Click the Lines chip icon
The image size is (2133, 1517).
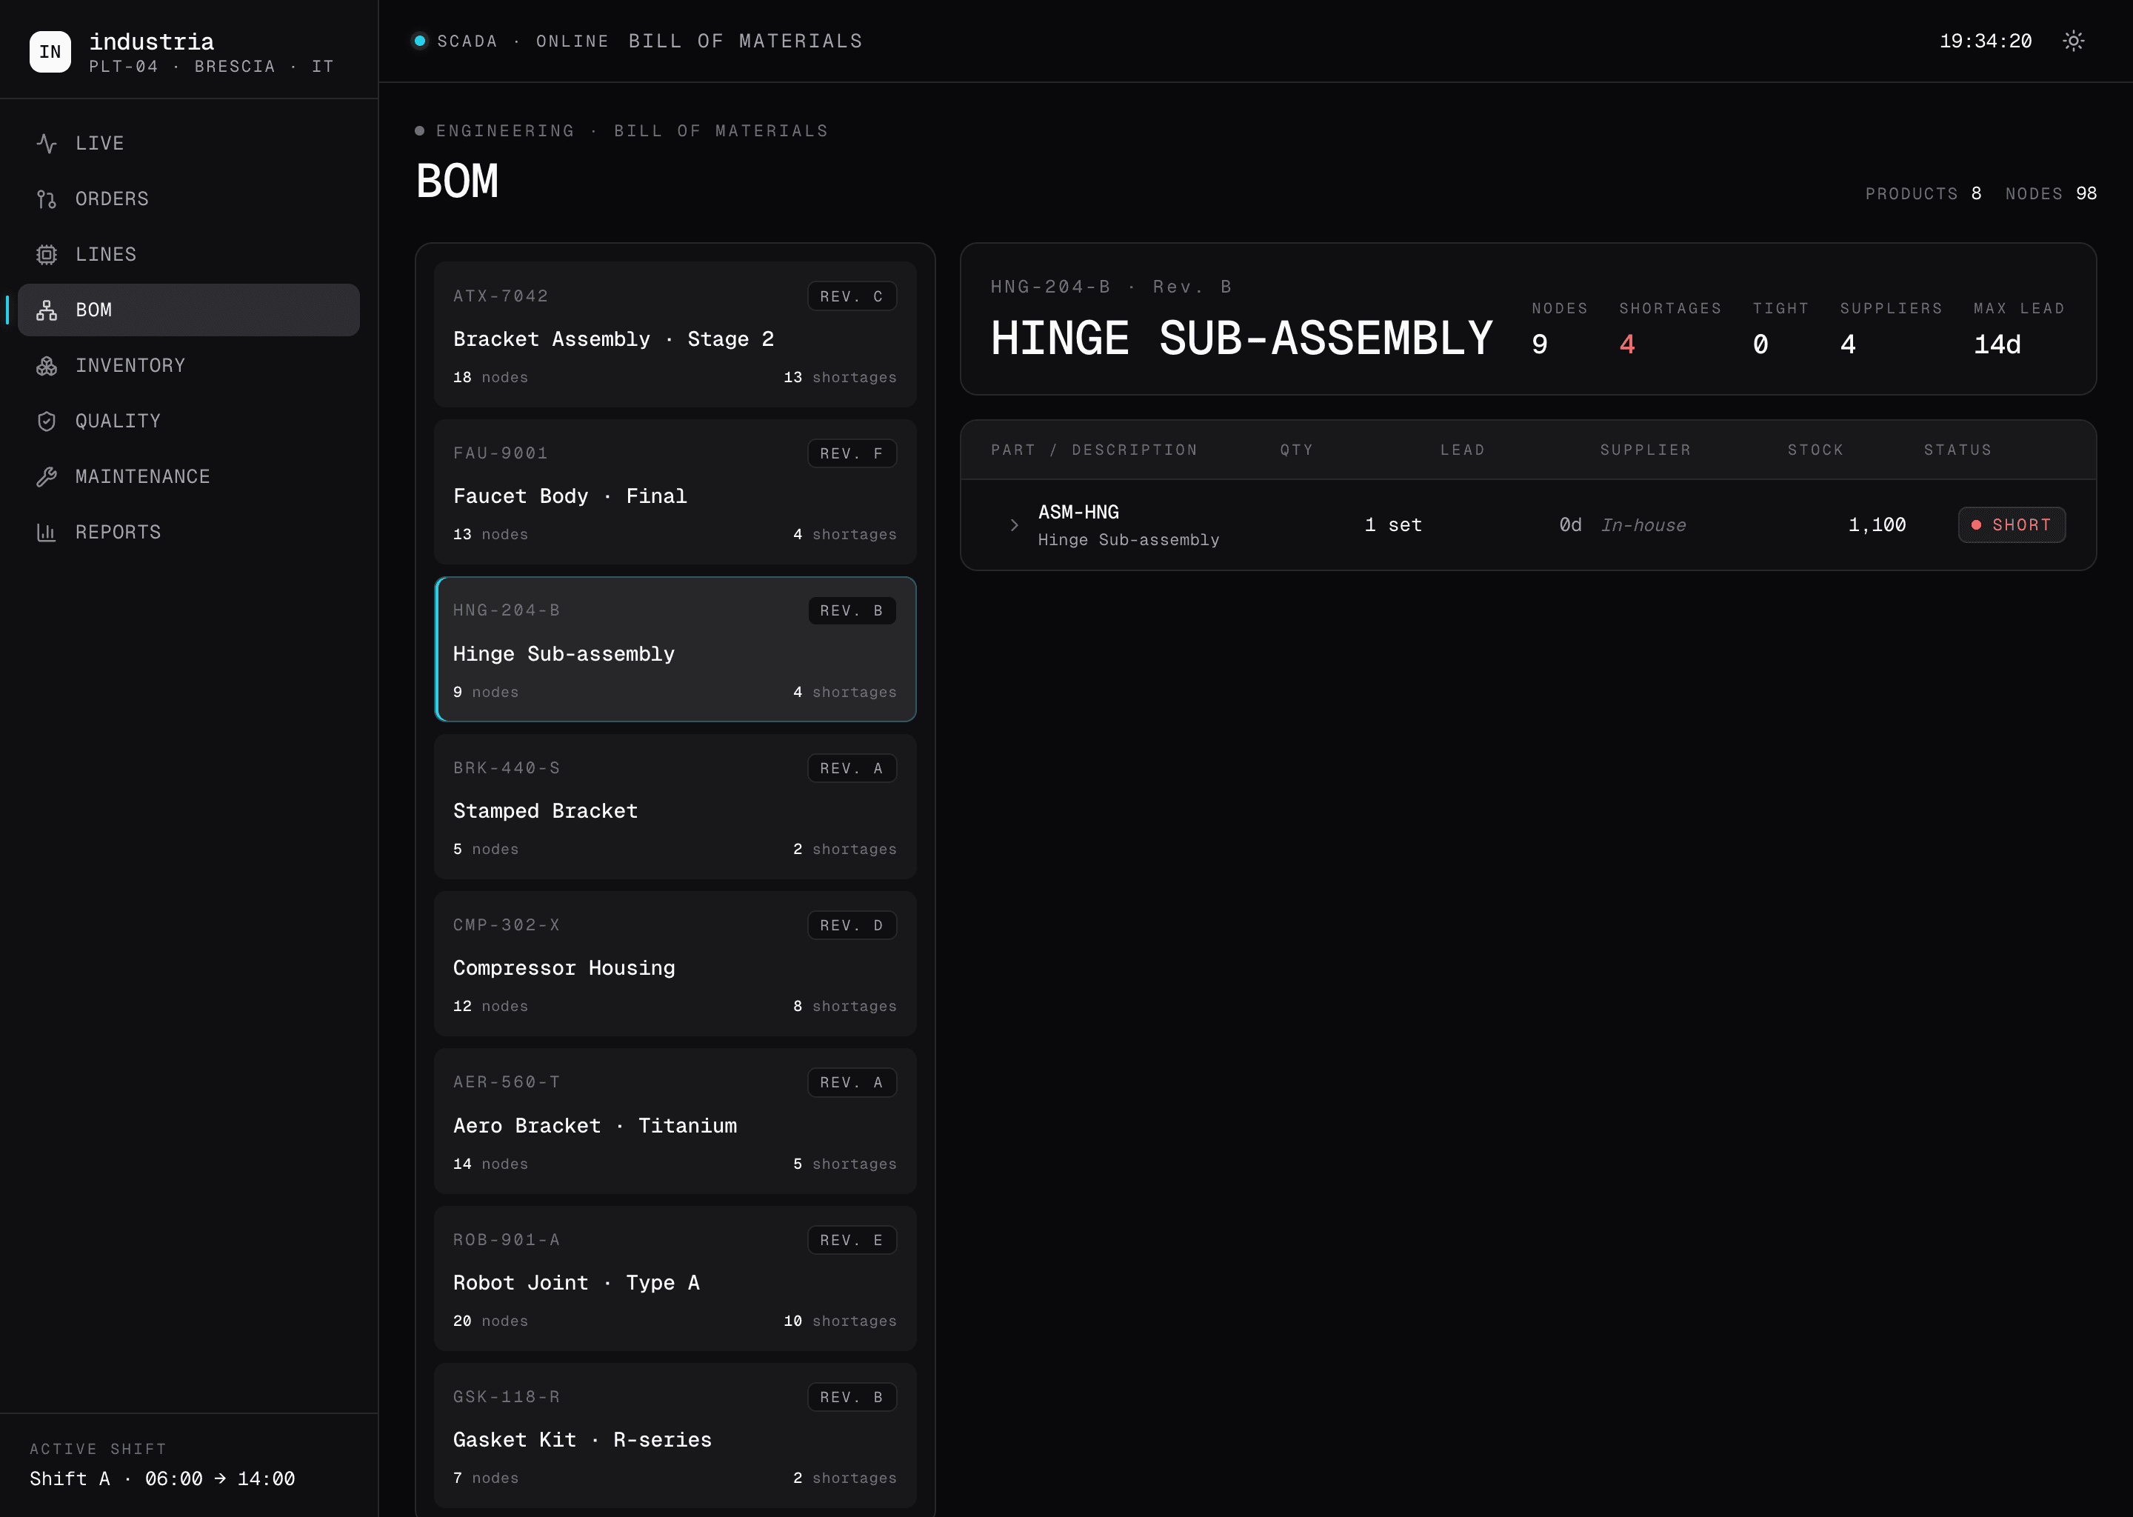click(x=47, y=254)
